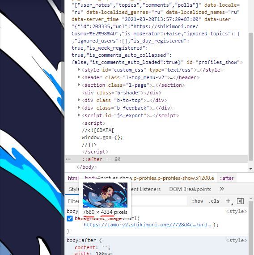Select the html breadcrumb item
The width and height of the screenshot is (254, 255).
coord(73,178)
